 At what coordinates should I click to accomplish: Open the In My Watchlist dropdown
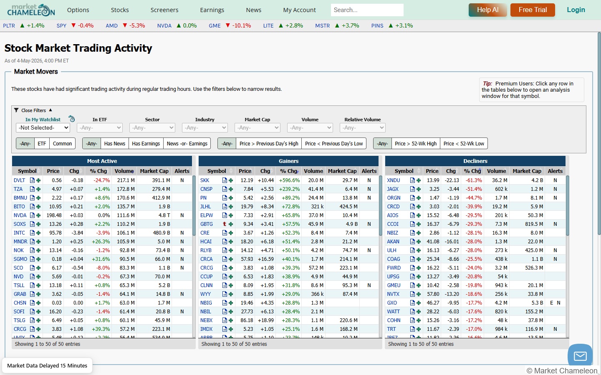[43, 128]
